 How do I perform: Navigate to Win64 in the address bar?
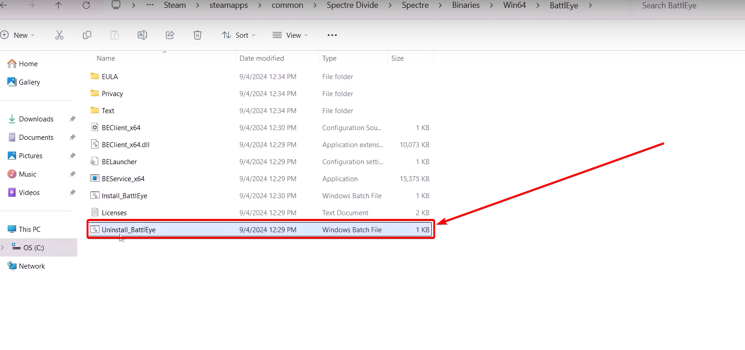[x=514, y=5]
